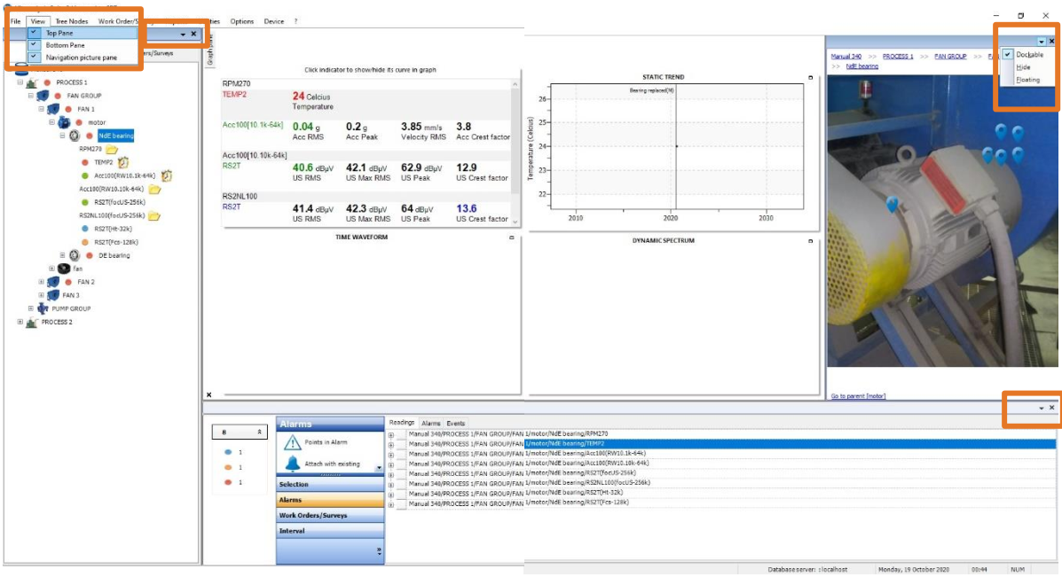Screen dimensions: 1062x577
Task: Collapse the PROCESS 1 tree node
Action: pos(19,82)
